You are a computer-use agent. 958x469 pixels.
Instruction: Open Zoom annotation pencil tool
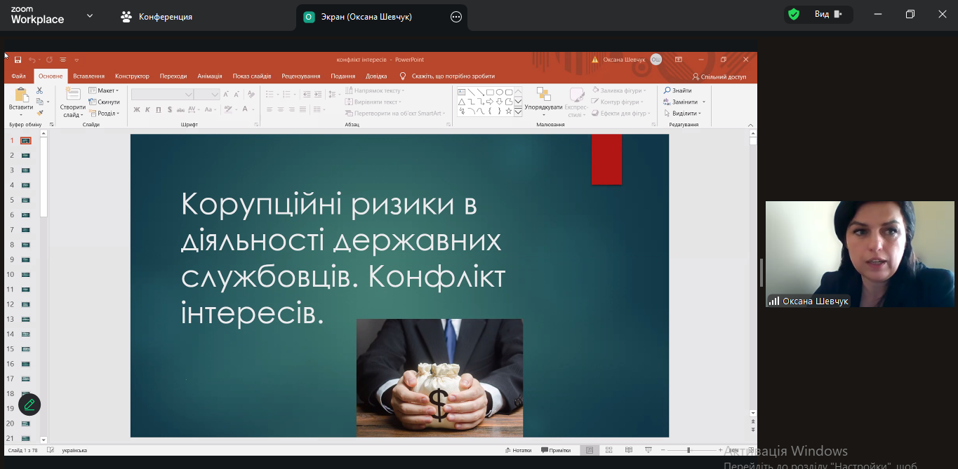click(x=29, y=405)
